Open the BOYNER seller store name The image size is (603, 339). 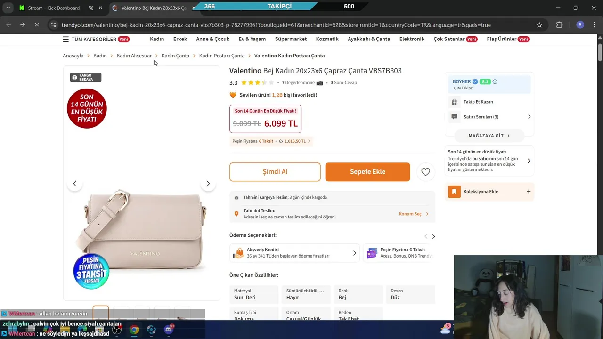tap(462, 81)
